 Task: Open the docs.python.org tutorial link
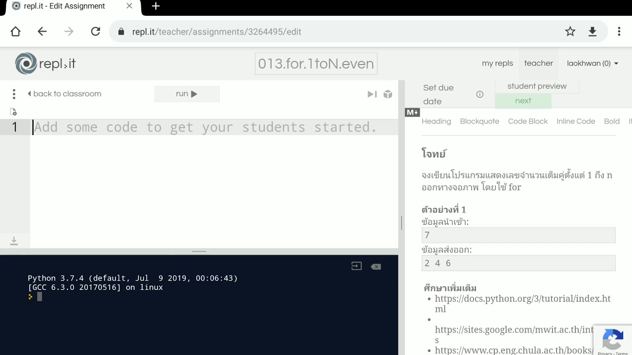coord(522,304)
